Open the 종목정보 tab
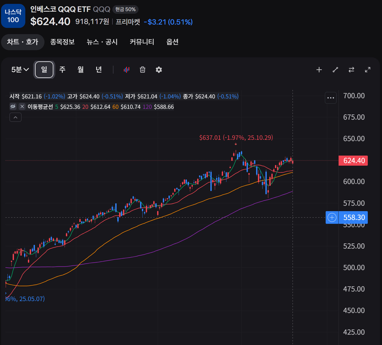The image size is (382, 345). (62, 42)
